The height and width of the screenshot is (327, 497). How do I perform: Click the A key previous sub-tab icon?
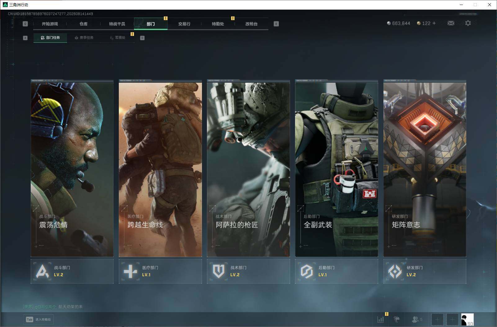25,38
